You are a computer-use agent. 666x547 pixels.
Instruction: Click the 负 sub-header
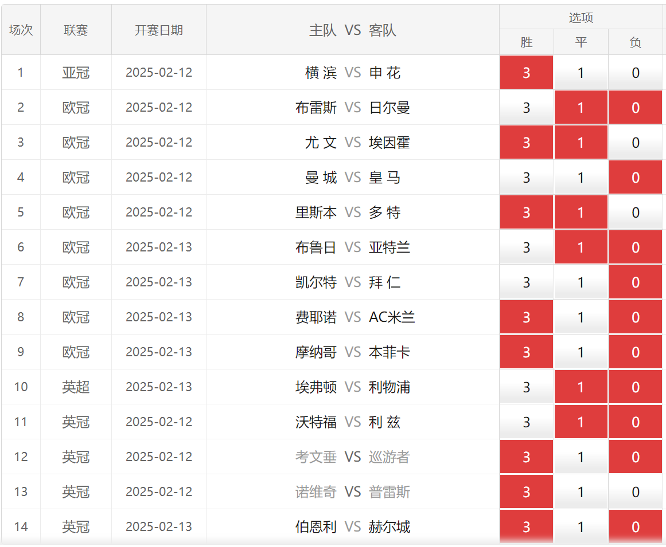(x=636, y=42)
